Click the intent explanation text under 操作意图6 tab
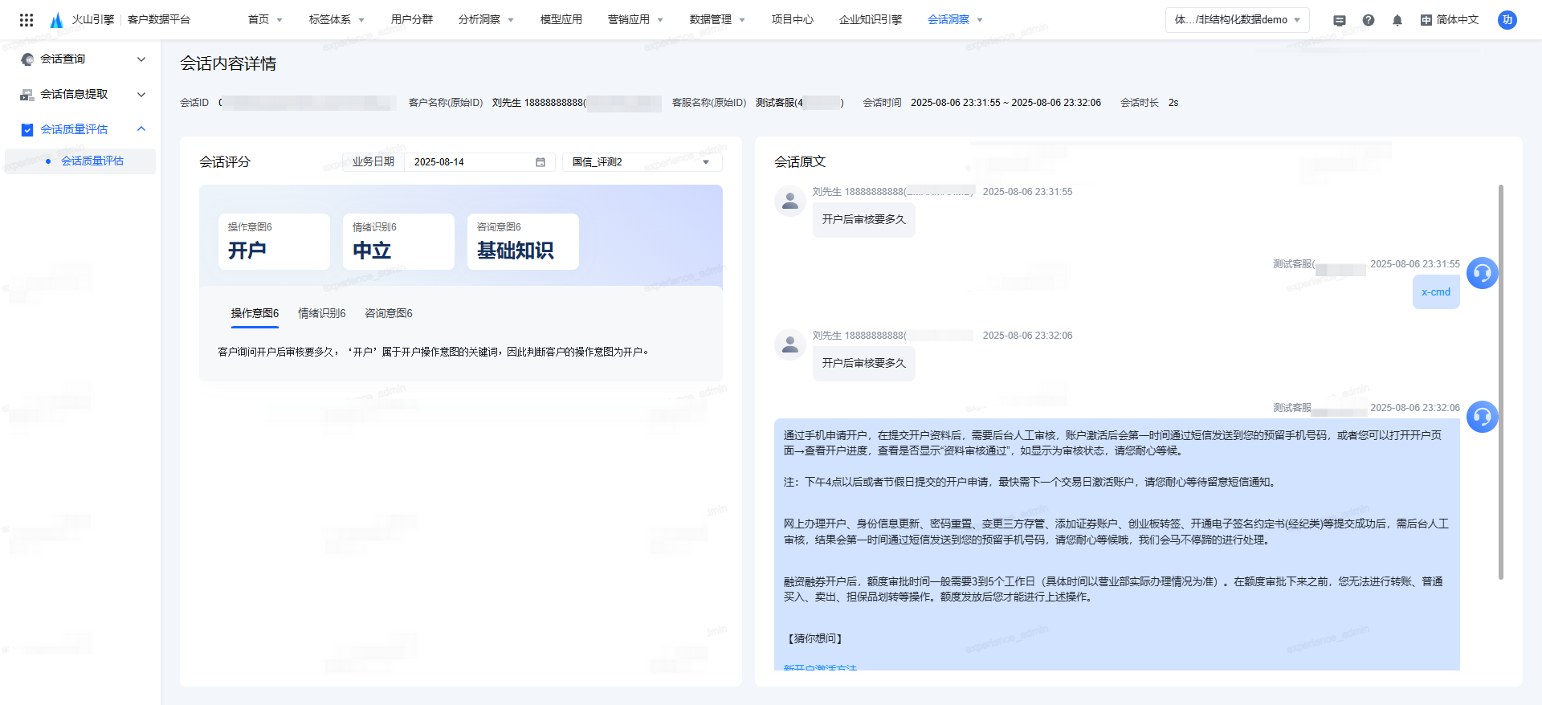 click(434, 352)
